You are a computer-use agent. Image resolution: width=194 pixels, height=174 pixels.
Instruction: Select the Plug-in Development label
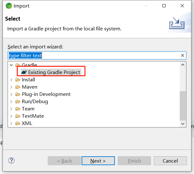(x=46, y=94)
